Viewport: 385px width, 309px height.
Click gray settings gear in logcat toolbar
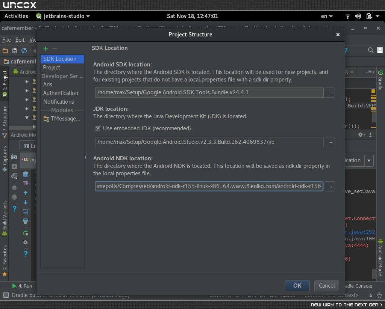click(x=26, y=242)
